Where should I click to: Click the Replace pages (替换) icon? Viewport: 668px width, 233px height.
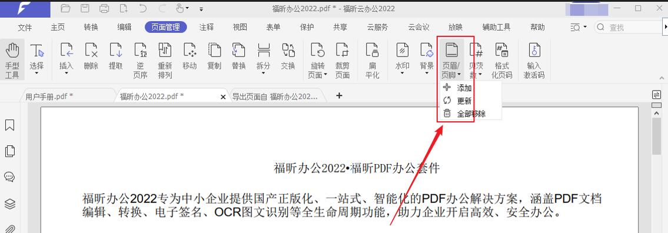point(238,51)
